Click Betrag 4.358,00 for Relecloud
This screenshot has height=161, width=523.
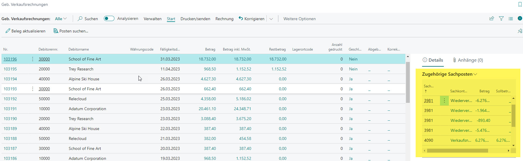208,99
